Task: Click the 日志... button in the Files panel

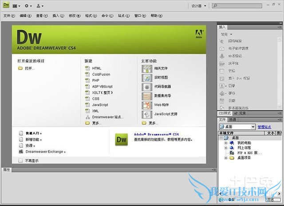Action: (273, 200)
